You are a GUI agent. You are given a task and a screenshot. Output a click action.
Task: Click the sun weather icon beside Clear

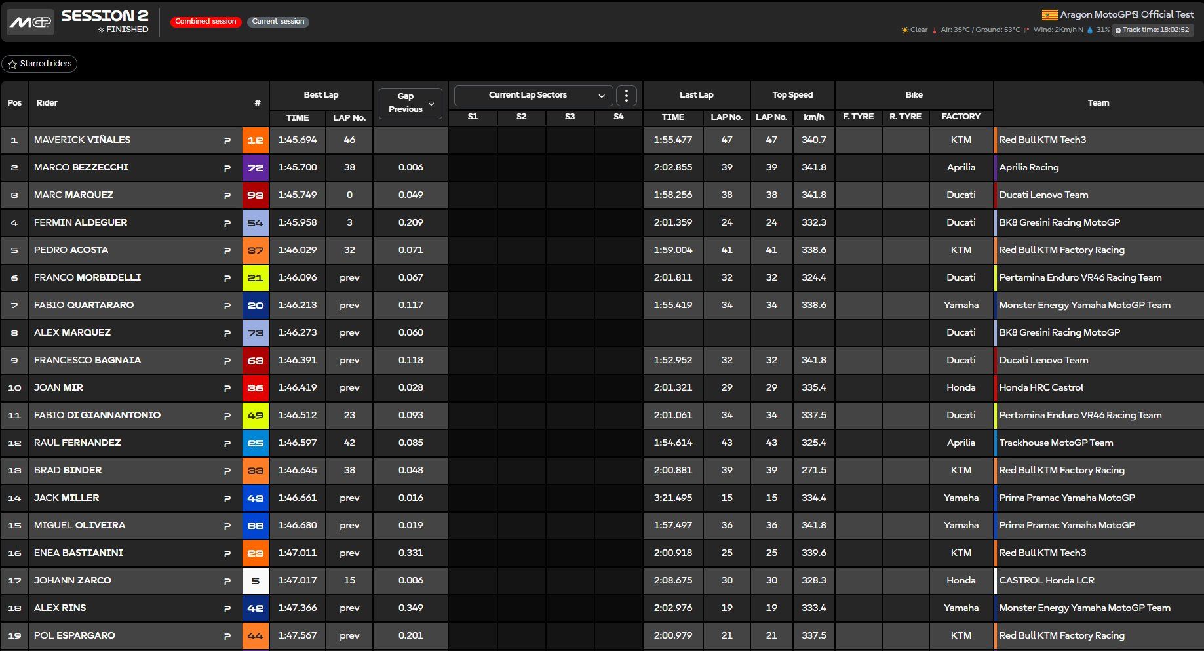[904, 30]
